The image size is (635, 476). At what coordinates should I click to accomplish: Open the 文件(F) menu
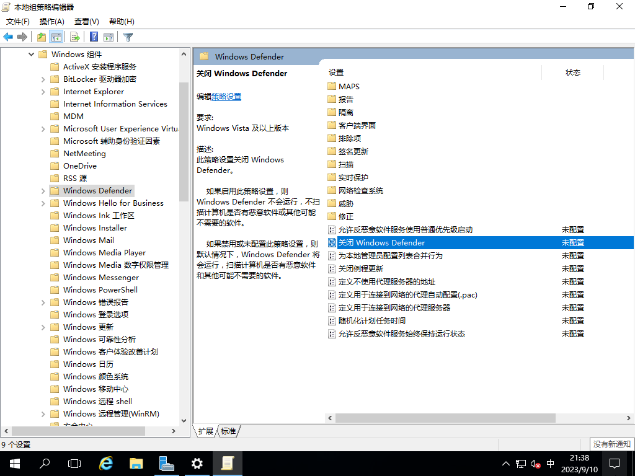click(x=18, y=22)
